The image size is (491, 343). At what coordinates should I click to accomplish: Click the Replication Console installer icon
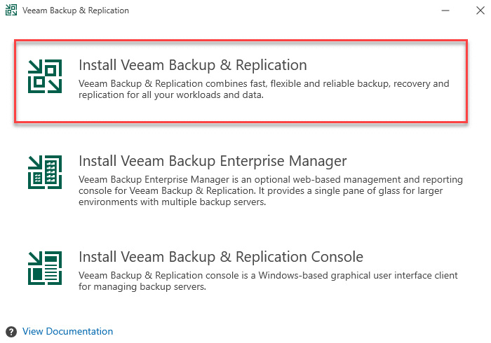pyautogui.click(x=45, y=268)
